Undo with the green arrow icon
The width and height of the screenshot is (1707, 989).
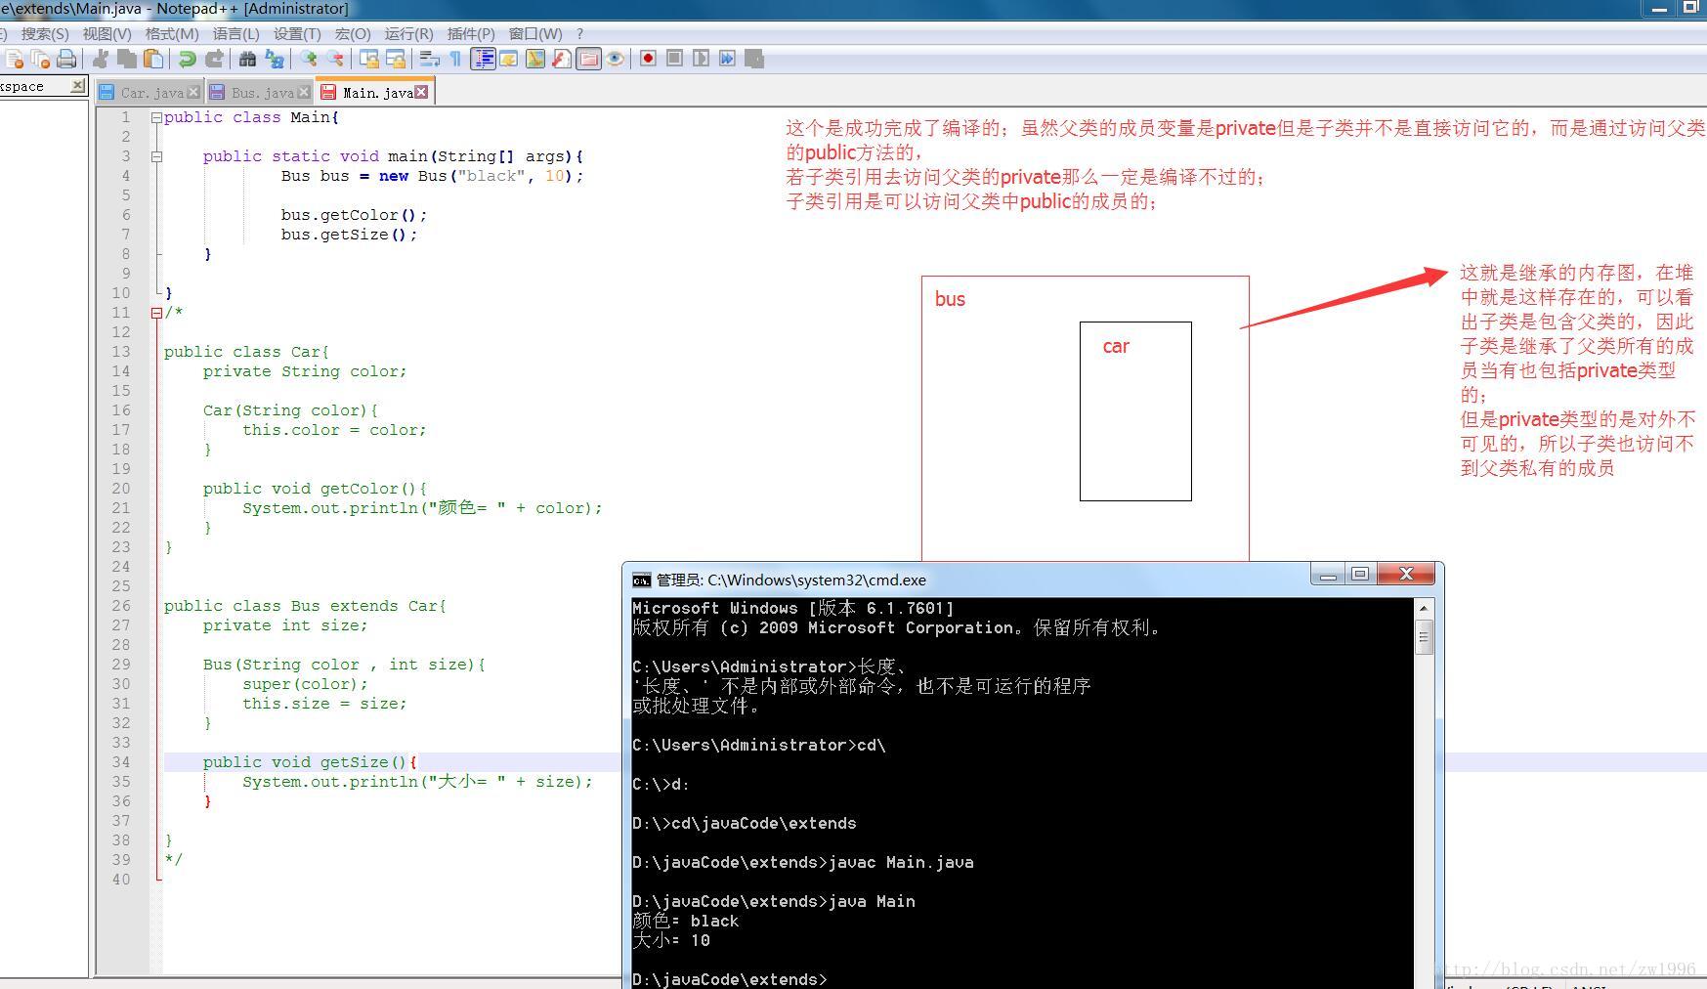(187, 59)
